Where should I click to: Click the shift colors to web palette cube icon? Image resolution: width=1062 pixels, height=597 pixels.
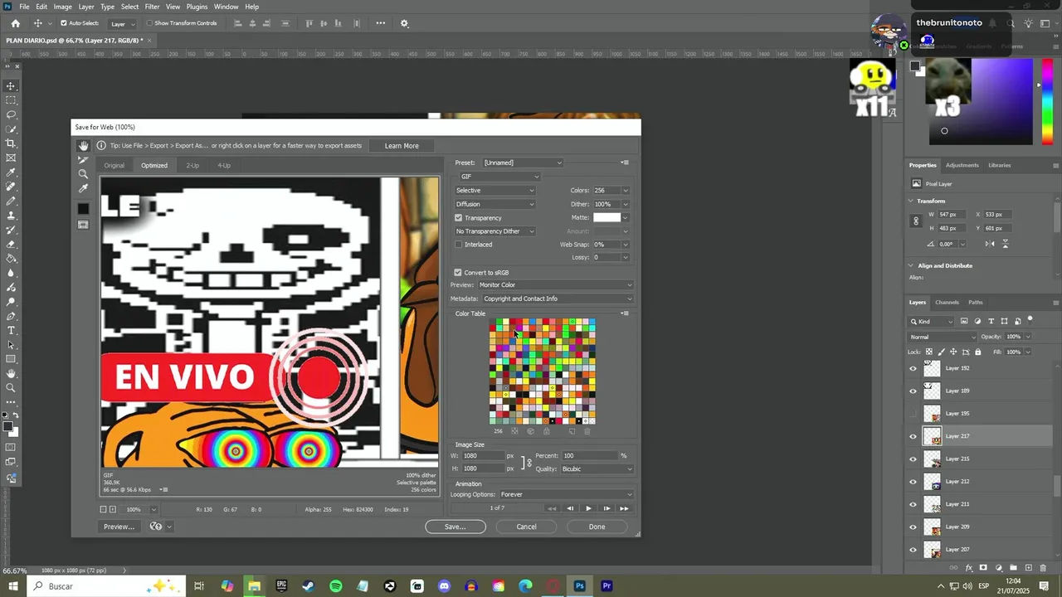tap(530, 431)
